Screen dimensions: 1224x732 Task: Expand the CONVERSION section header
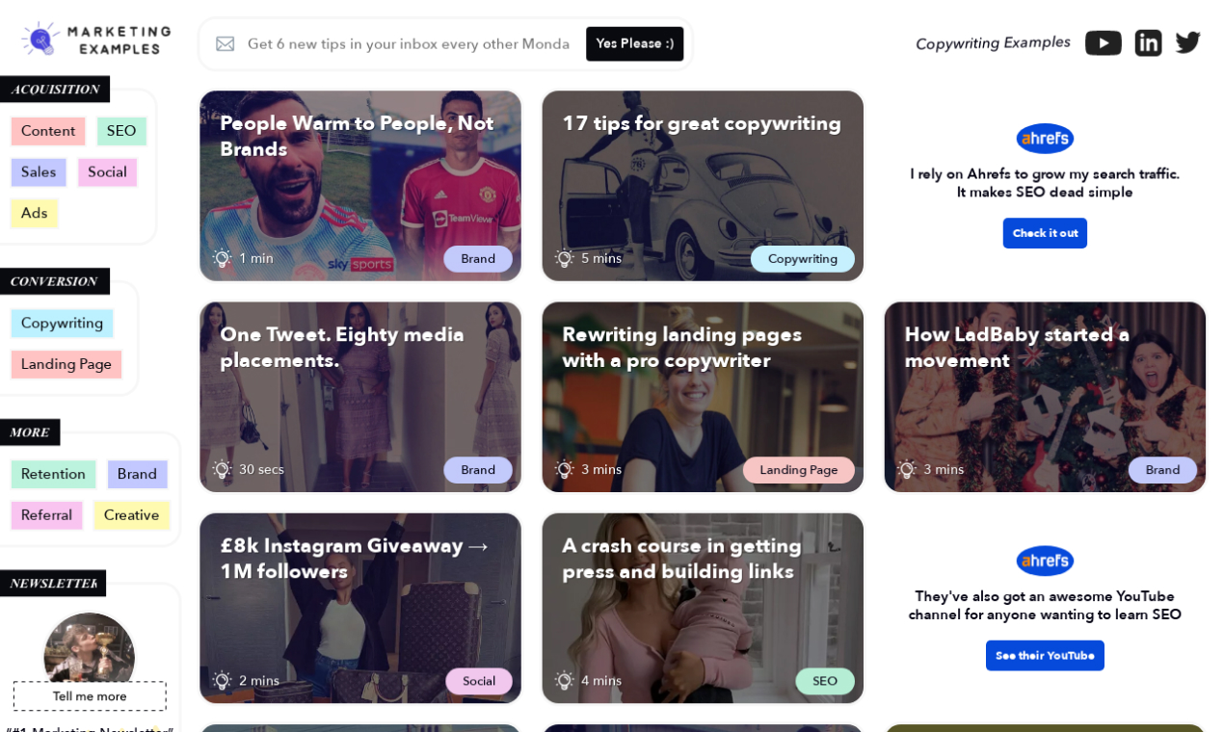click(x=55, y=281)
